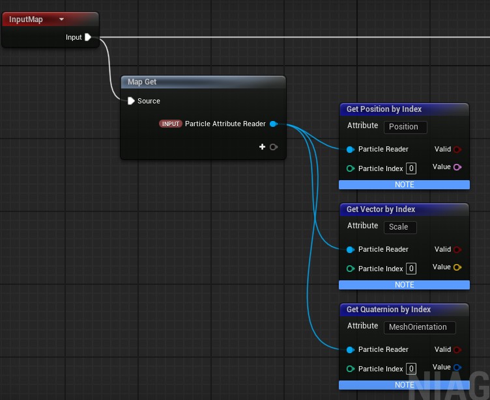This screenshot has width=490, height=400.
Task: Click the Input output pin on InputMap
Action: pos(88,37)
